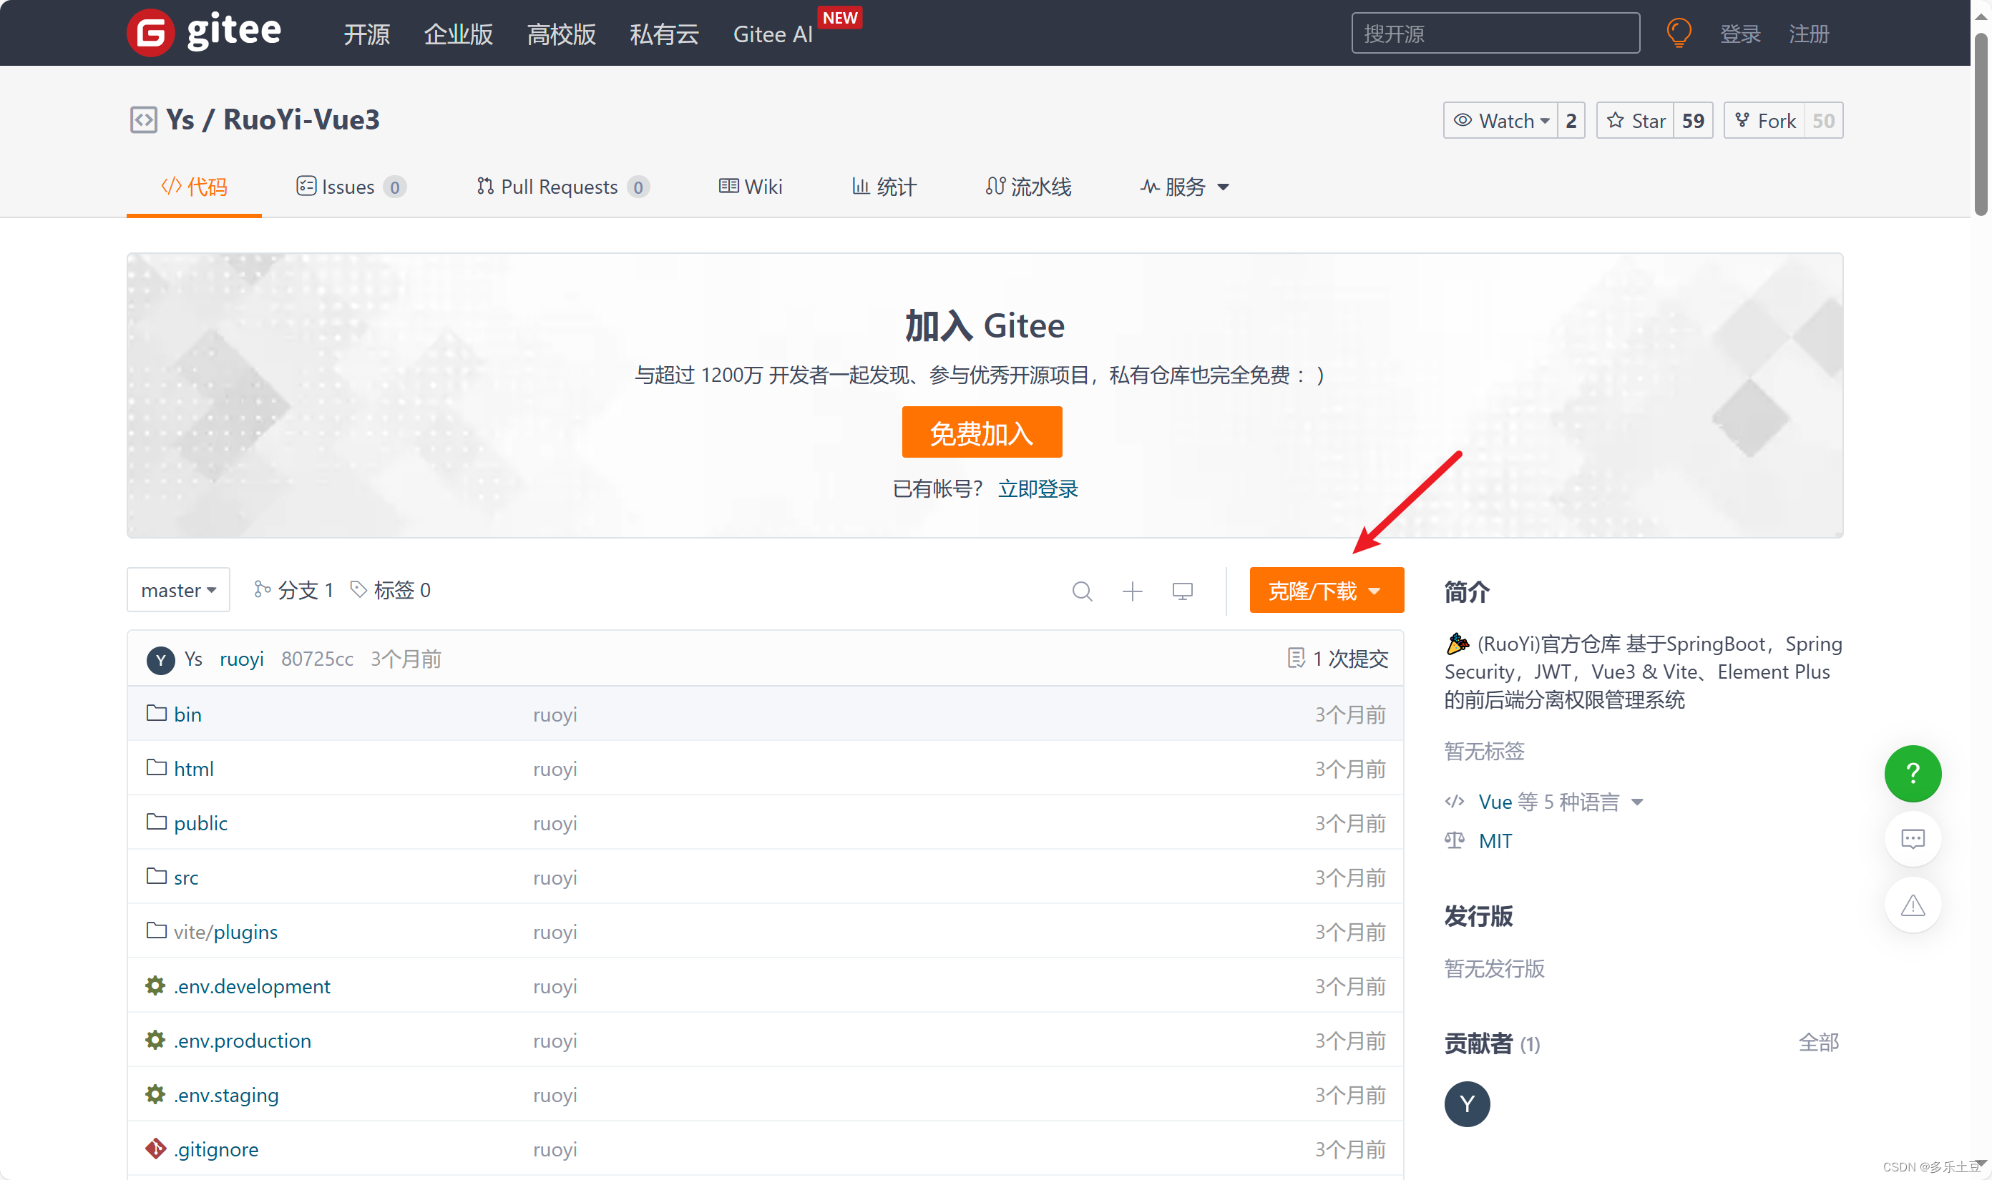This screenshot has height=1180, width=1992.
Task: Expand the 克隆/下载 dropdown button
Action: (x=1326, y=590)
